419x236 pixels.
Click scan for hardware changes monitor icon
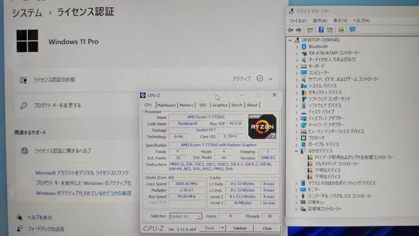pyautogui.click(x=352, y=30)
